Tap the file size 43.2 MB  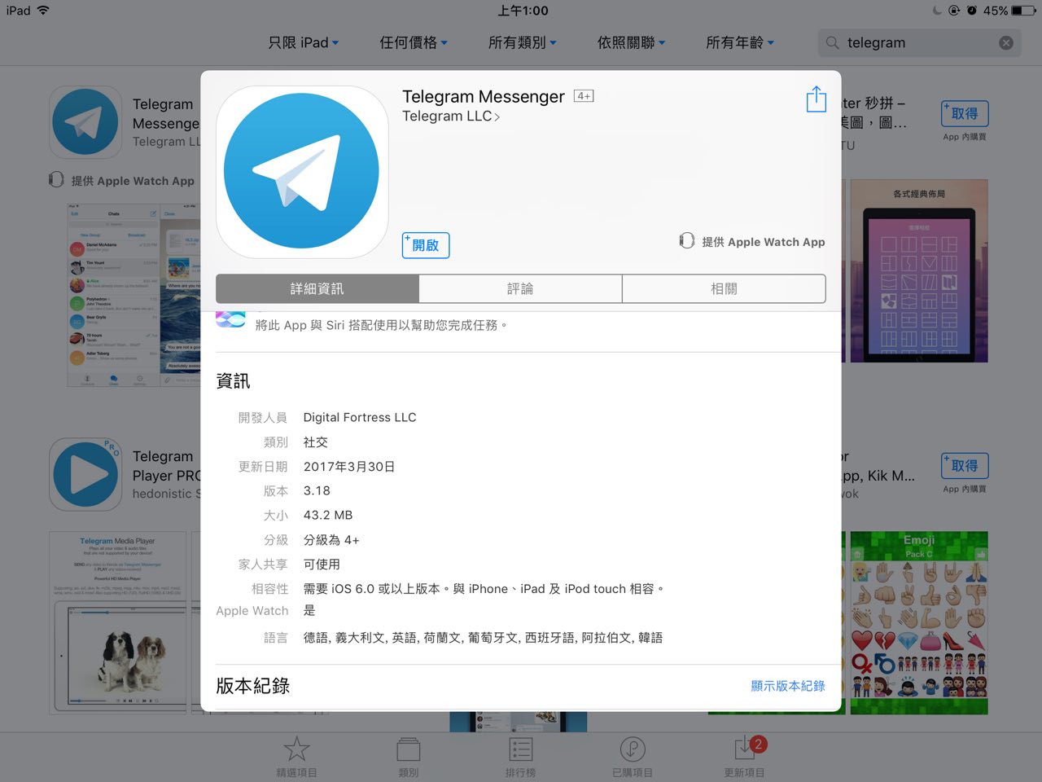click(328, 516)
